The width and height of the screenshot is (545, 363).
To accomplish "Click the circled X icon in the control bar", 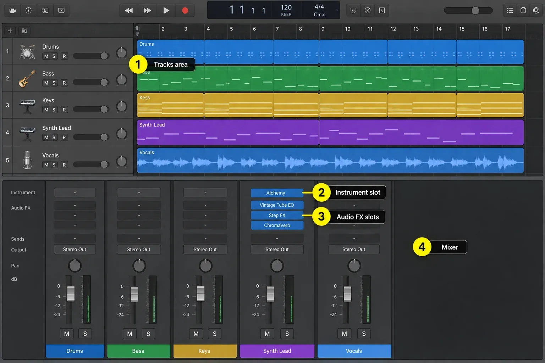I will coord(368,11).
